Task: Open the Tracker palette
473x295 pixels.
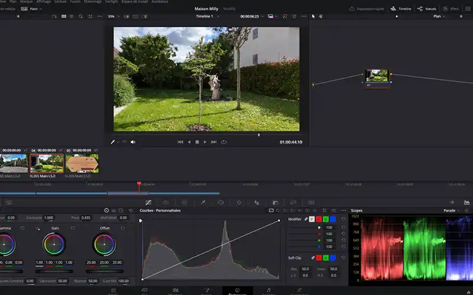Action: click(x=239, y=202)
